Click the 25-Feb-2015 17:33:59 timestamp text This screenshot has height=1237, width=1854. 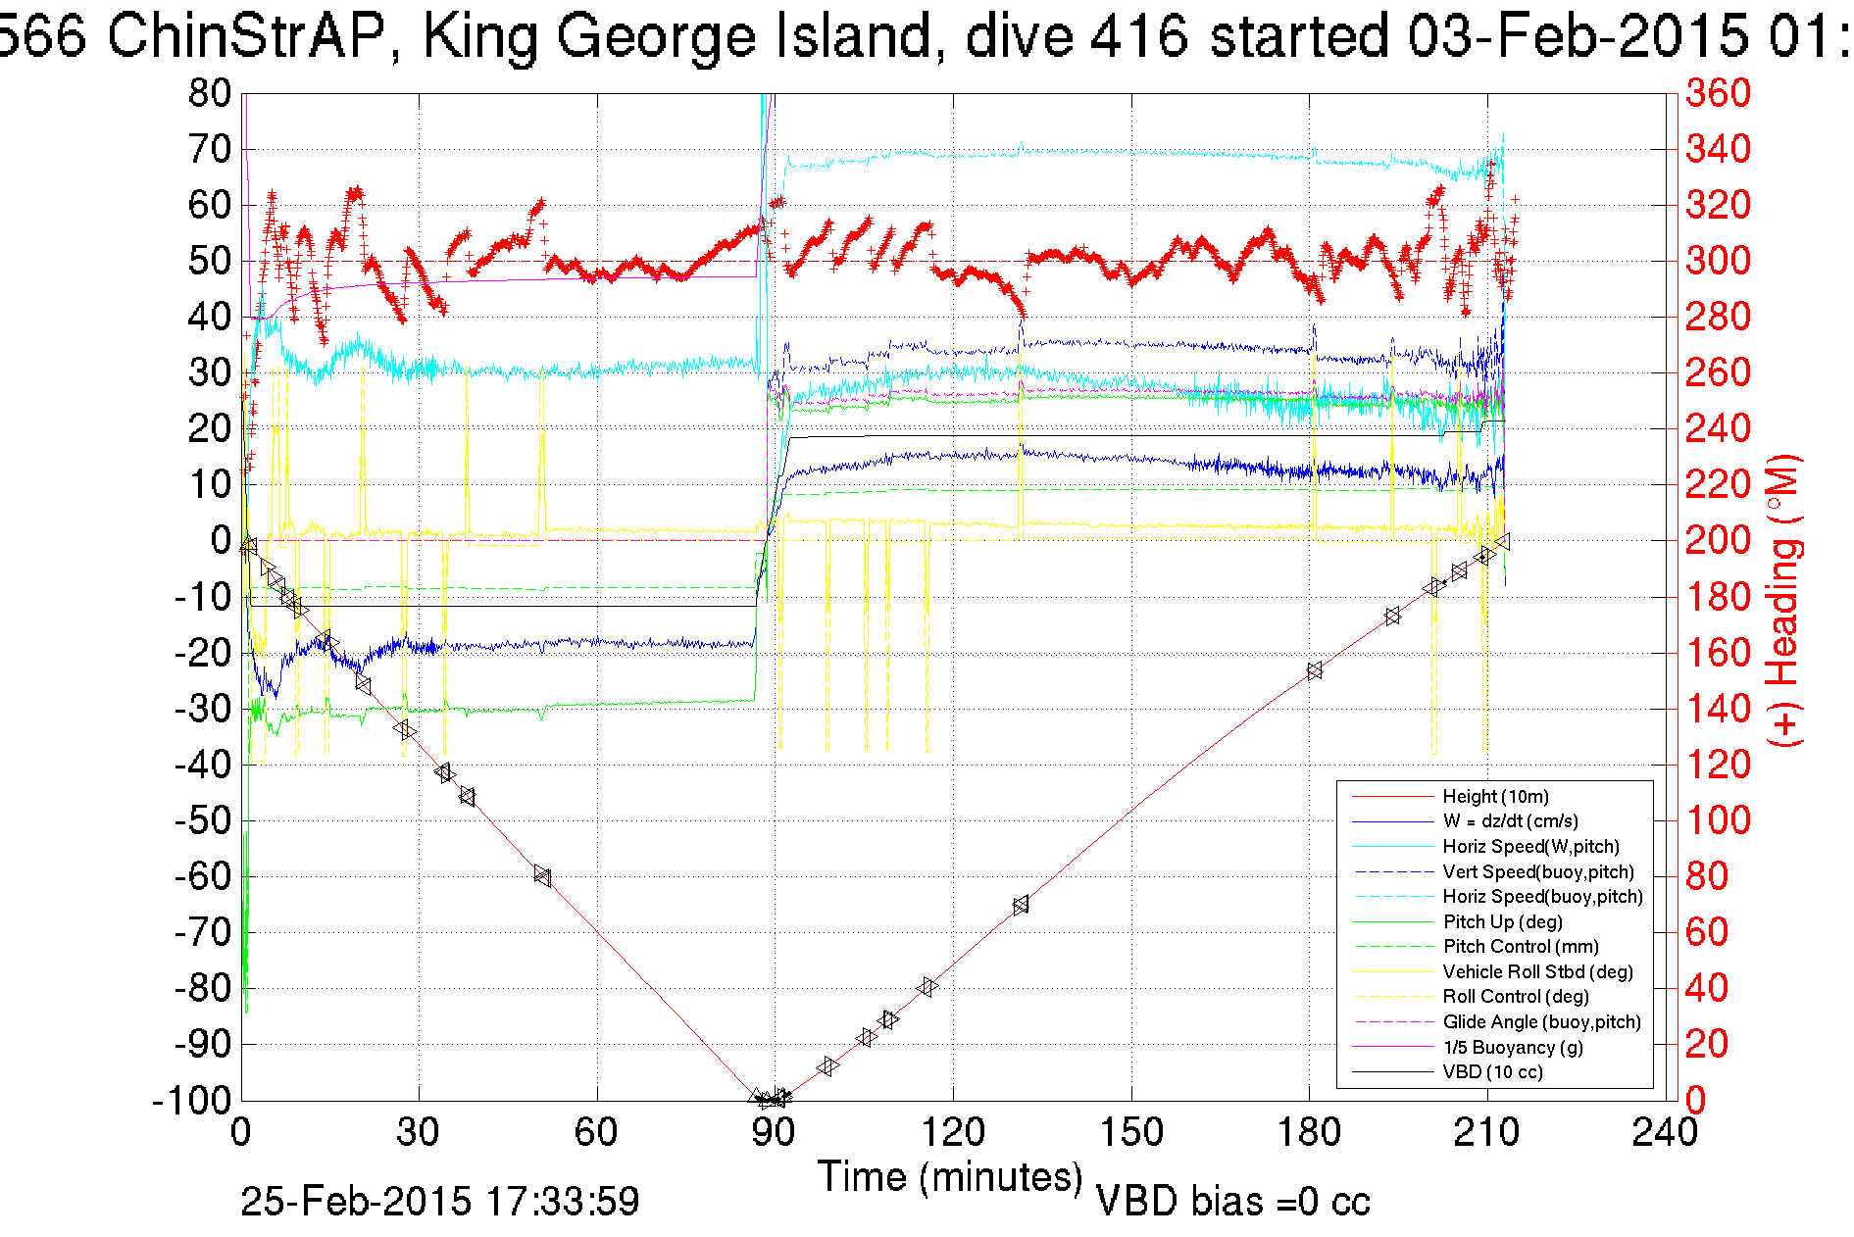[440, 1202]
